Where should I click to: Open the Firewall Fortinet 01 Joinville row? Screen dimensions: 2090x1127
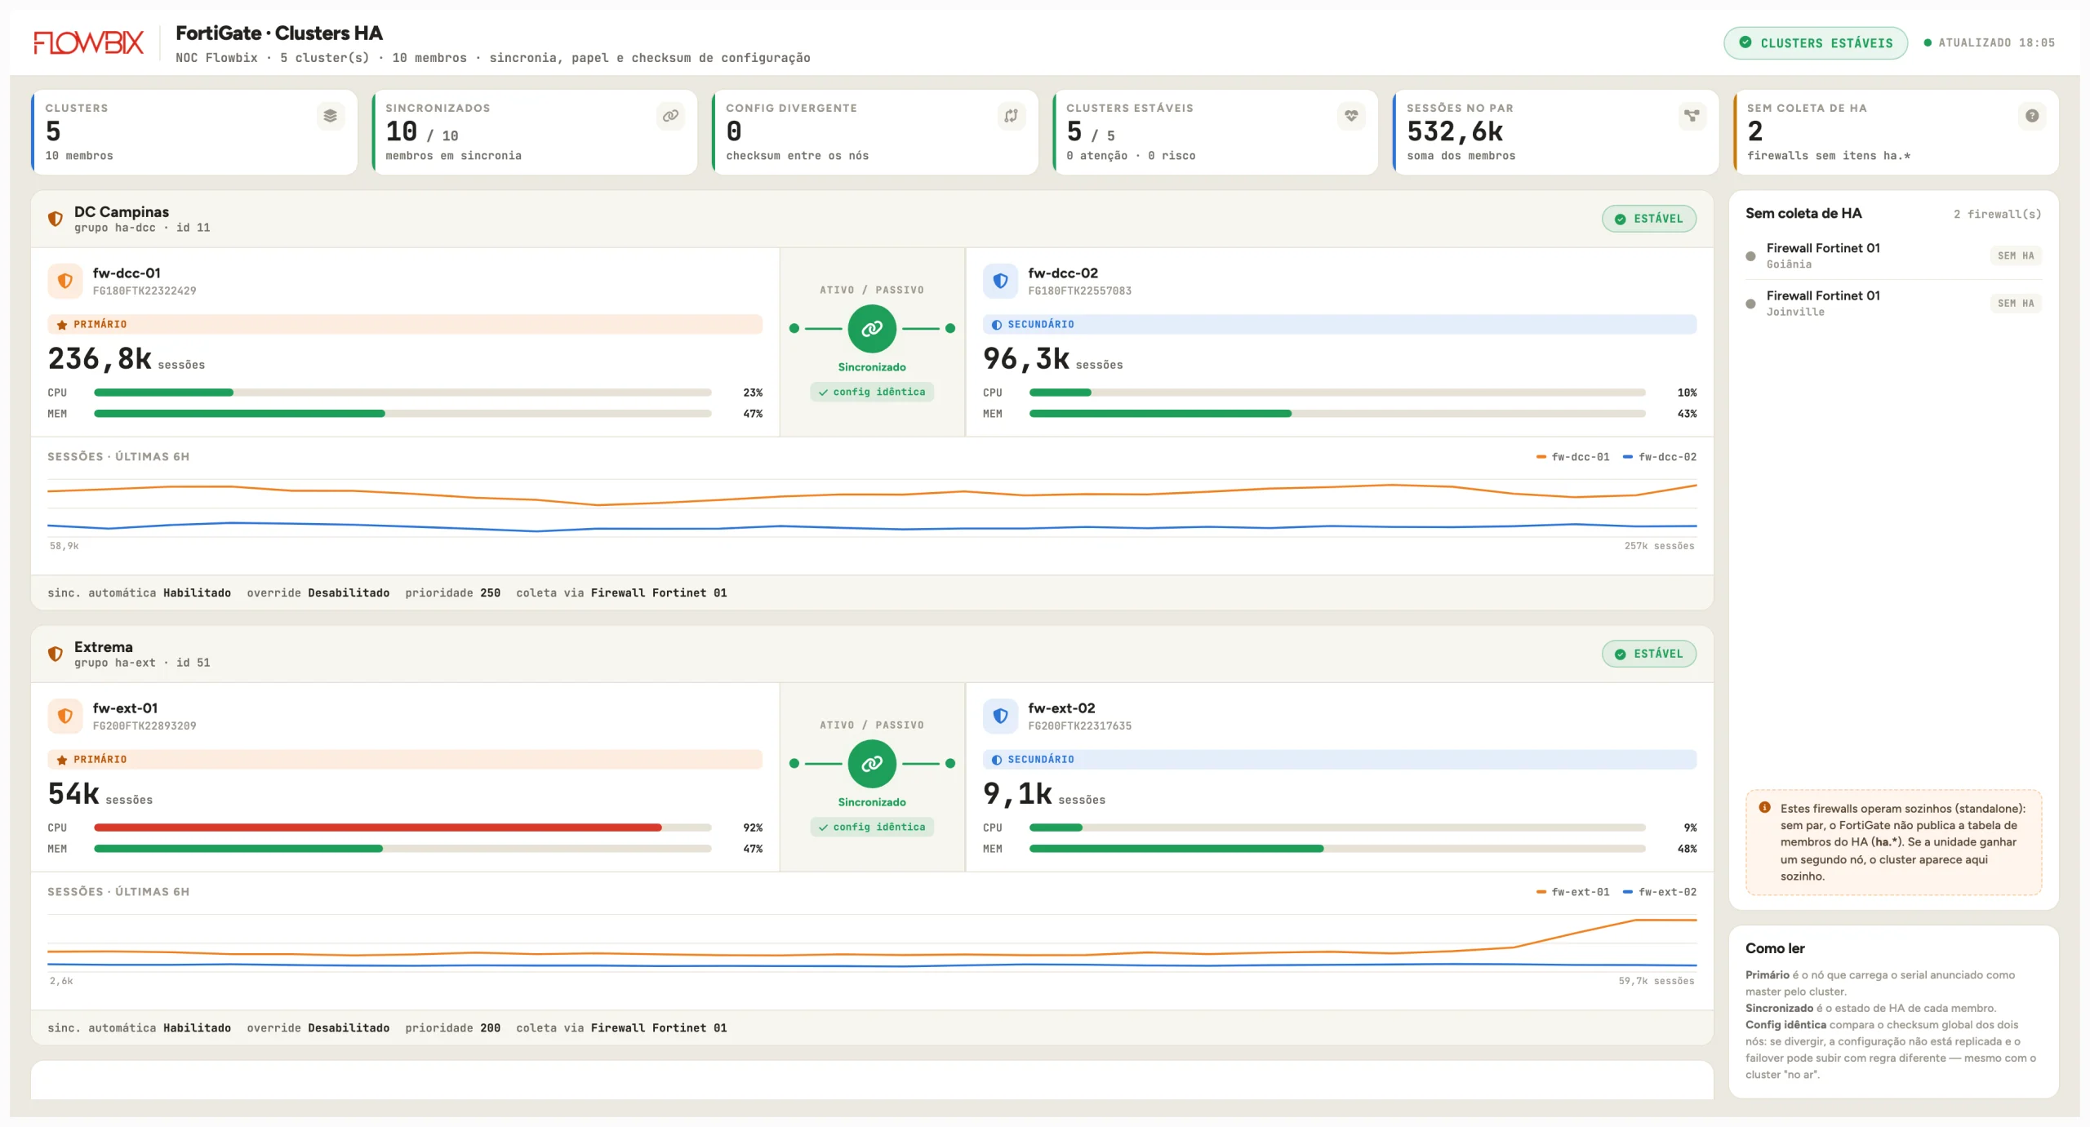click(1893, 303)
